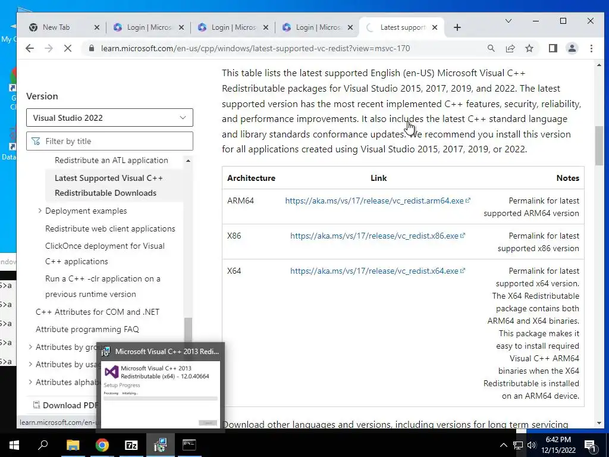The image size is (609, 457).
Task: Open Attribute programming FAQ
Action: (87, 329)
